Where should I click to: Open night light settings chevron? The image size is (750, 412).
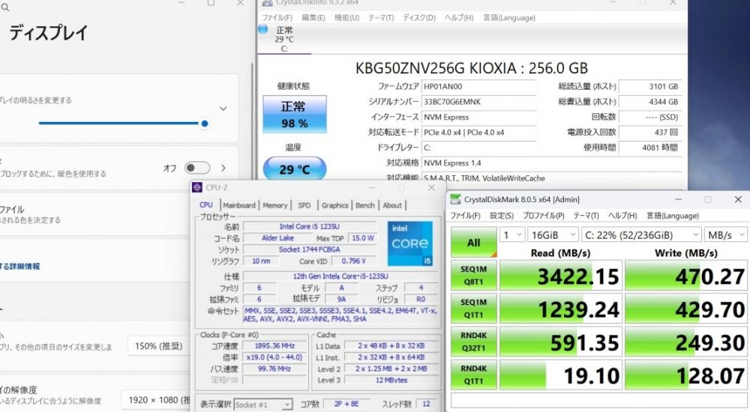223,168
